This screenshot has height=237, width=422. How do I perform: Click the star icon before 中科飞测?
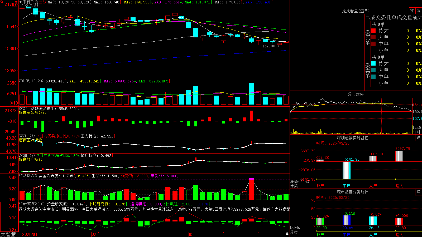[21, 2]
